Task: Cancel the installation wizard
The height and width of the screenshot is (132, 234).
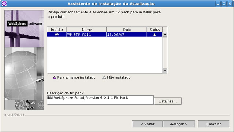Action: 214,124
